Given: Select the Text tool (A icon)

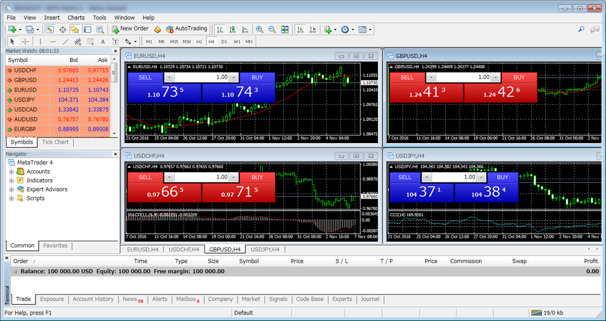Looking at the screenshot, I should (103, 42).
